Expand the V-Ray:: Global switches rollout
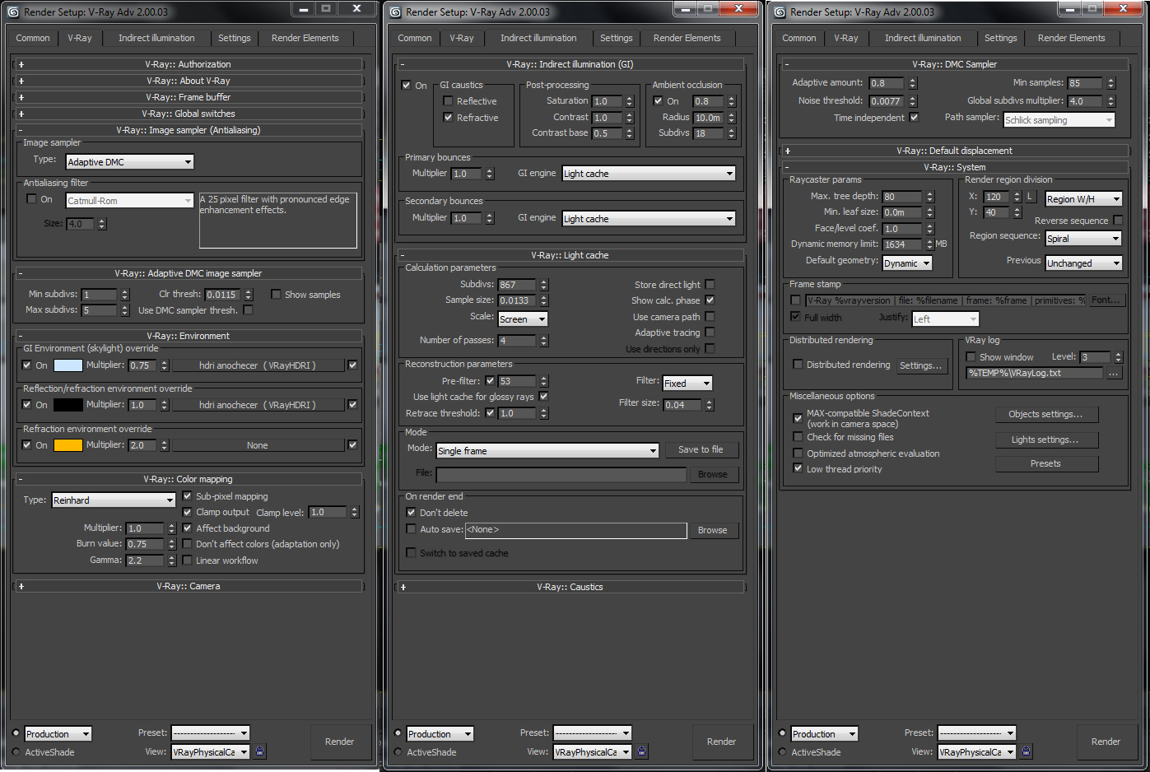The height and width of the screenshot is (772, 1150). [189, 114]
